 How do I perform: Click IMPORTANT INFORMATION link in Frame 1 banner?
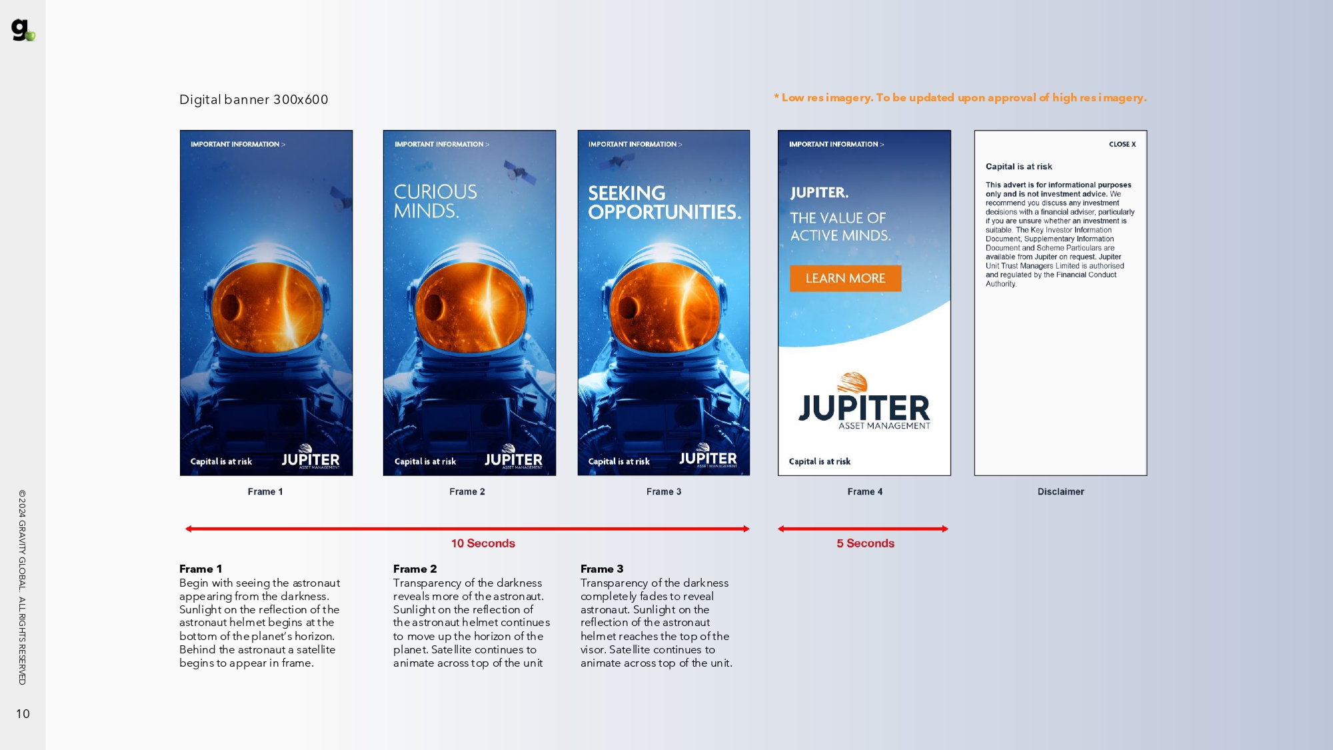click(x=237, y=144)
